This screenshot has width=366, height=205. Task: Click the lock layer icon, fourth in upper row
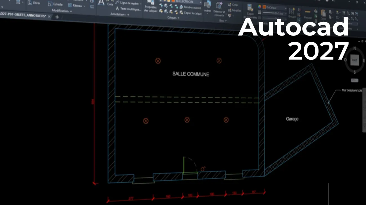(177, 6)
